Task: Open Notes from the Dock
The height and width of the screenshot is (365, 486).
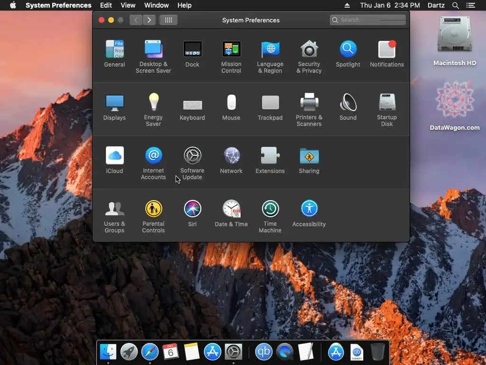Action: click(x=192, y=352)
